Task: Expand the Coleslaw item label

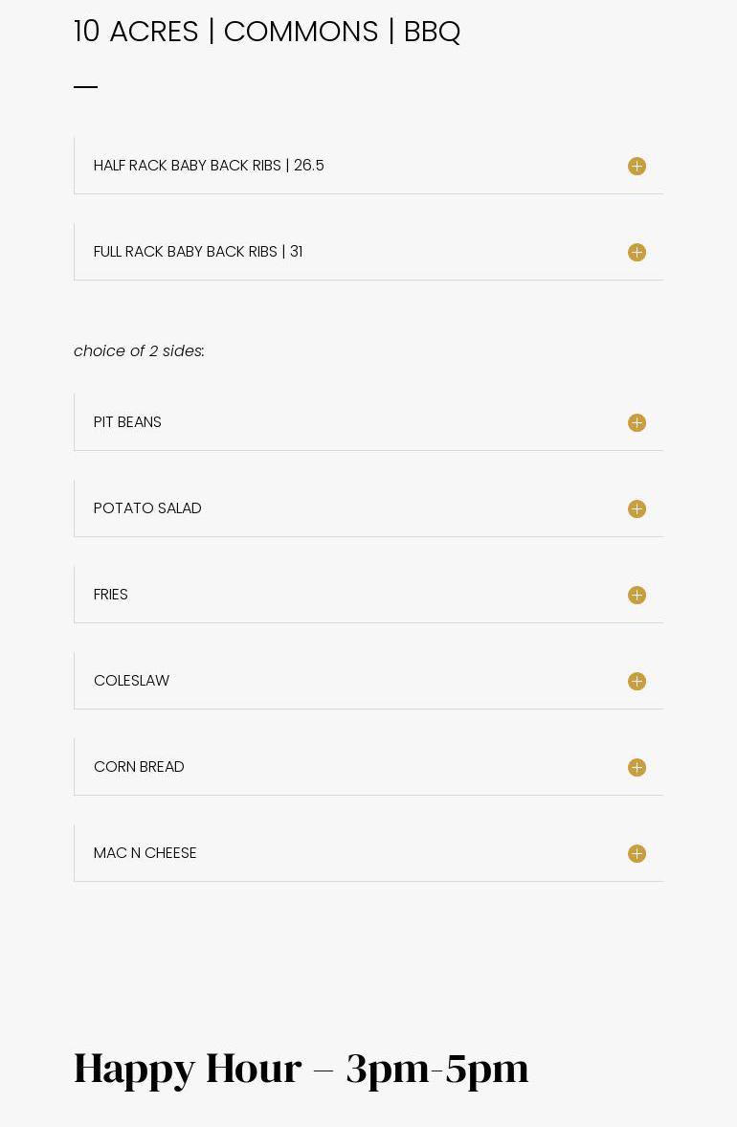Action: click(131, 681)
